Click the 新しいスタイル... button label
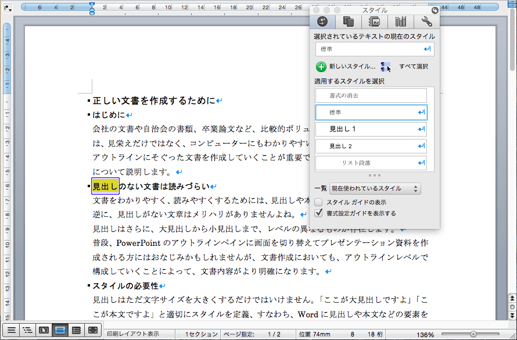517x340 pixels. click(352, 67)
